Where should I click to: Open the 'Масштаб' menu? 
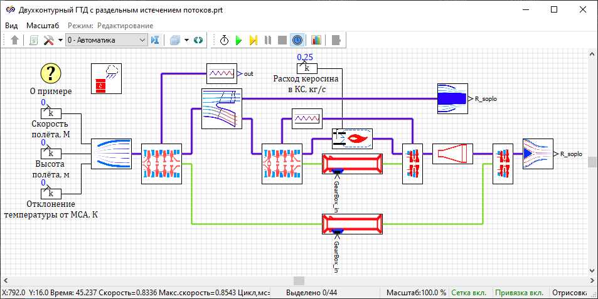(42, 26)
